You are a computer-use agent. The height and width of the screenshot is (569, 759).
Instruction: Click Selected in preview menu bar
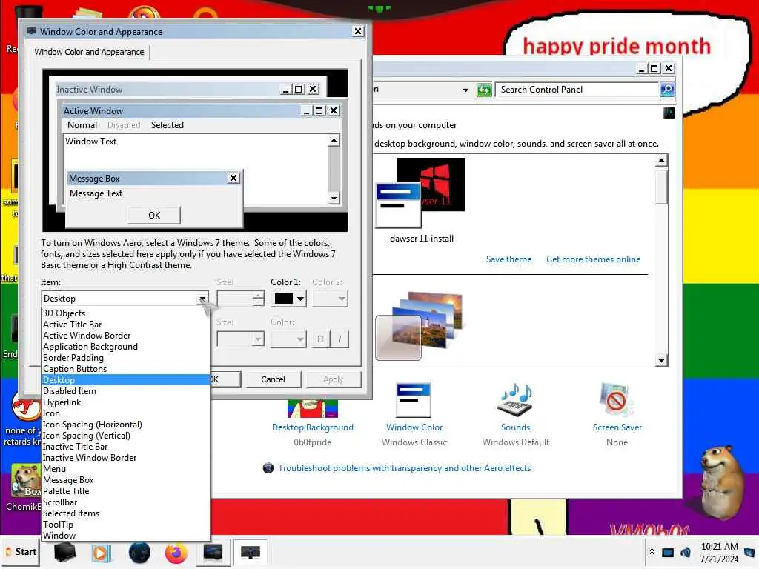coord(167,124)
